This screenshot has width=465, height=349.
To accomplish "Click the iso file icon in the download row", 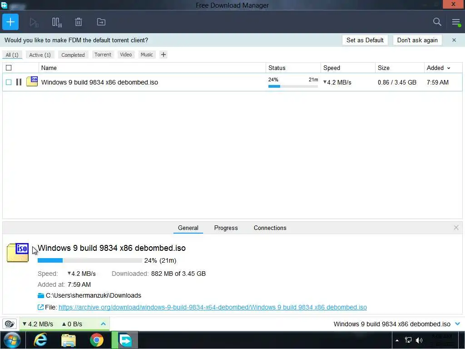I will pos(32,81).
